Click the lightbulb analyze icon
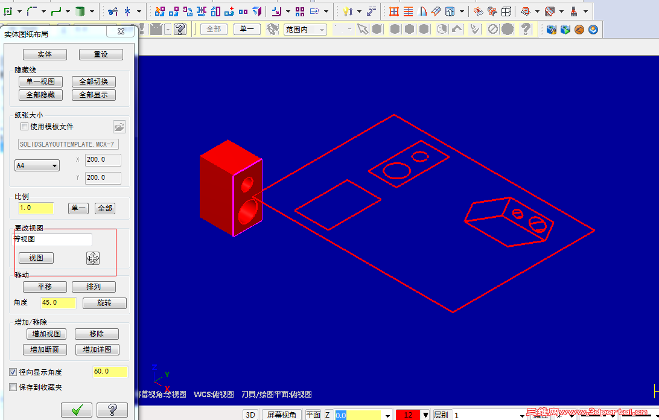Screen dimensions: 659x420 347,11
